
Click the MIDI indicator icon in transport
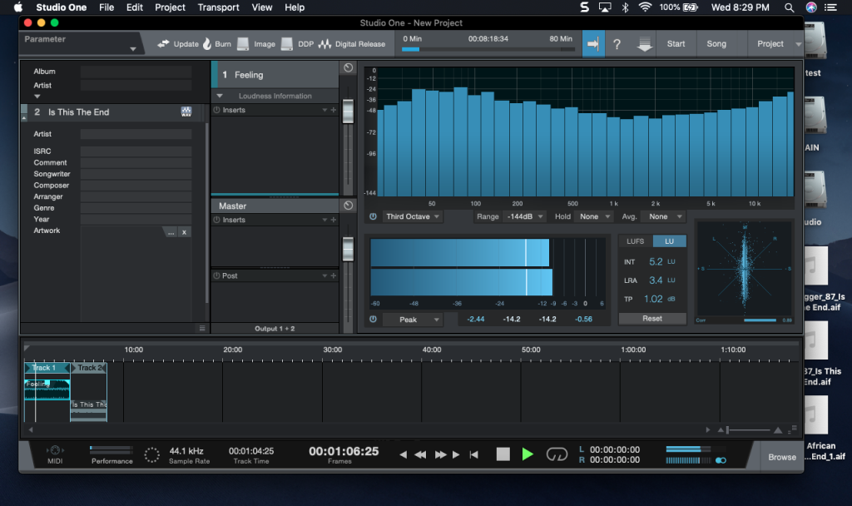[x=55, y=450]
